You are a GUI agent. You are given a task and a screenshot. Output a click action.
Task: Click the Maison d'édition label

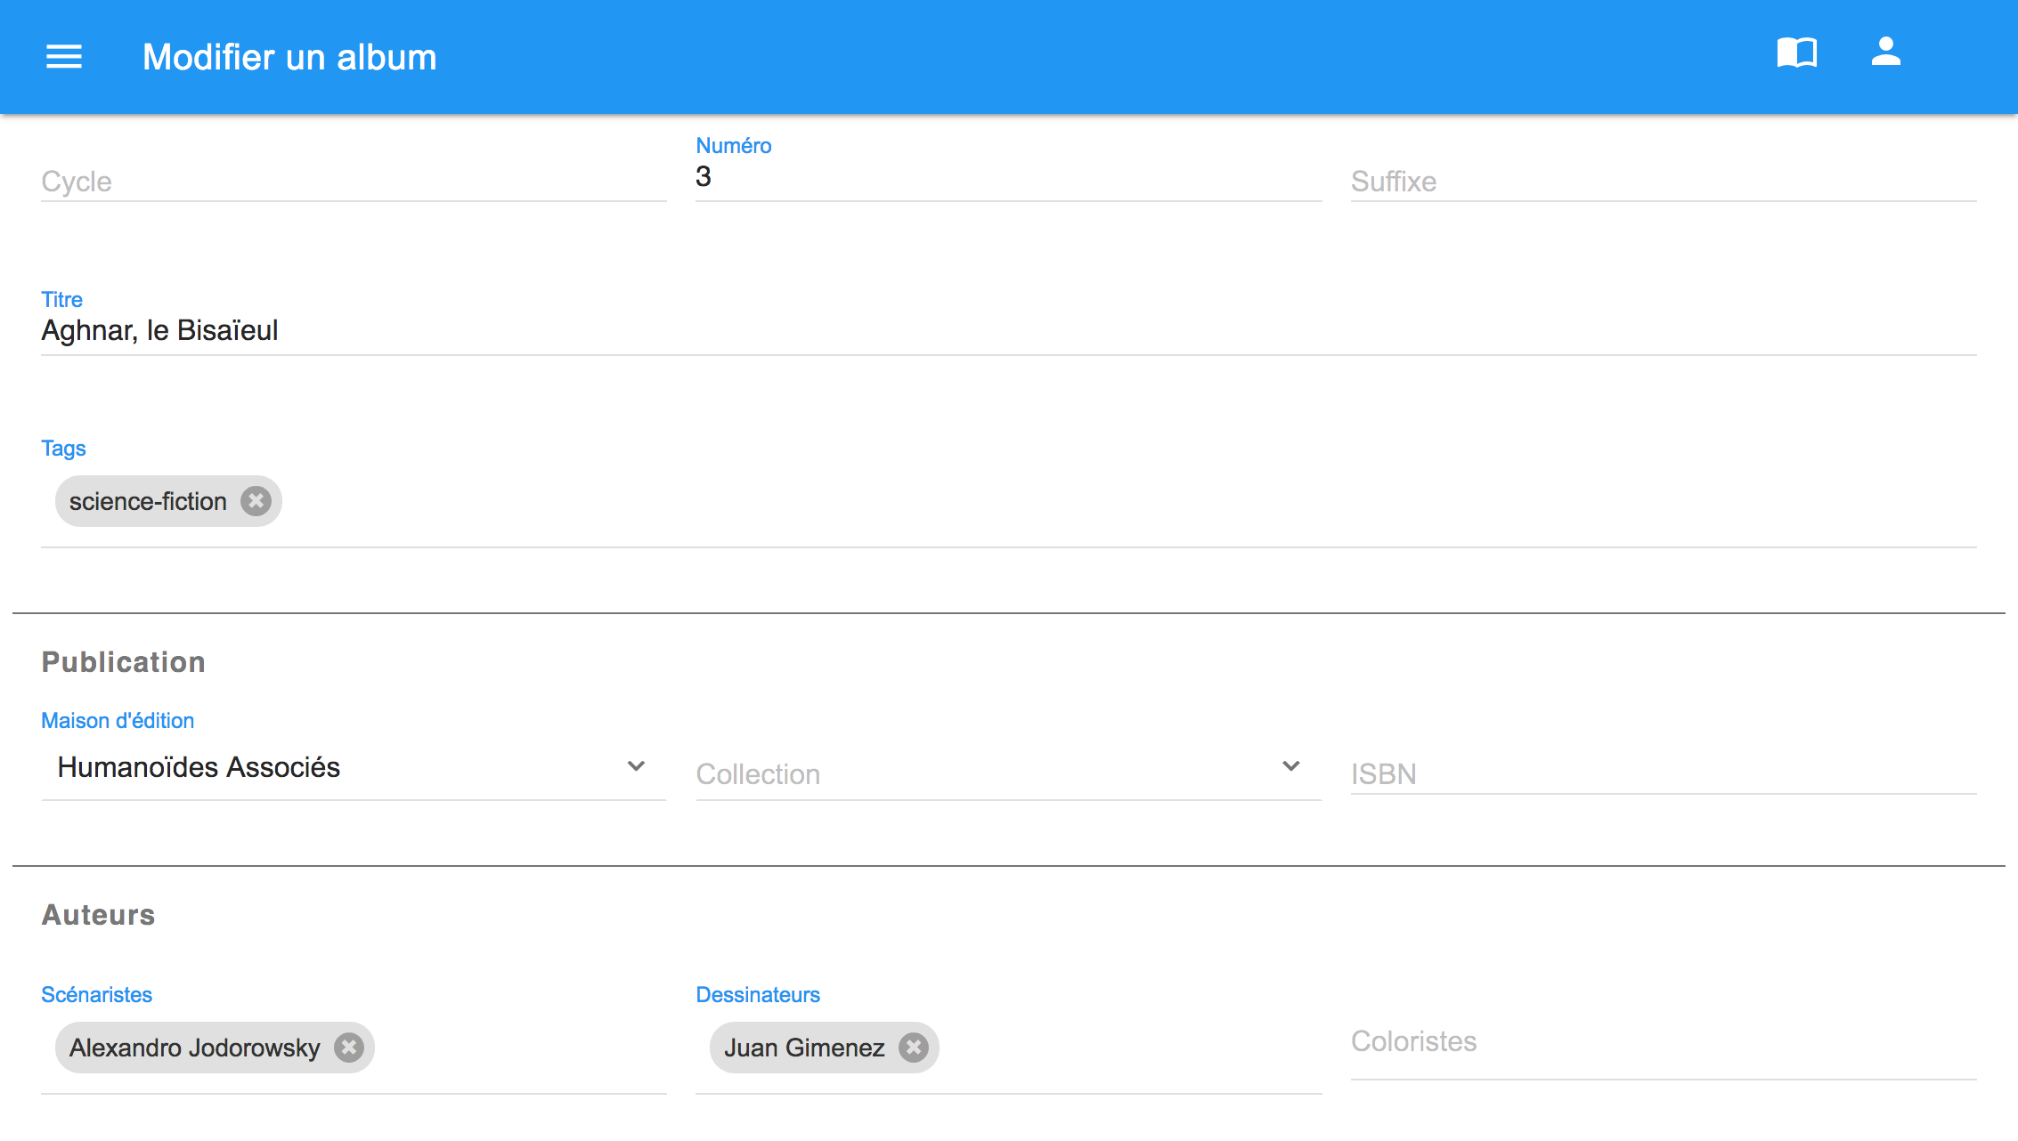click(118, 721)
